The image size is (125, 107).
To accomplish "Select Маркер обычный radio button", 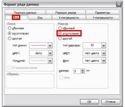I will (x=60, y=28).
